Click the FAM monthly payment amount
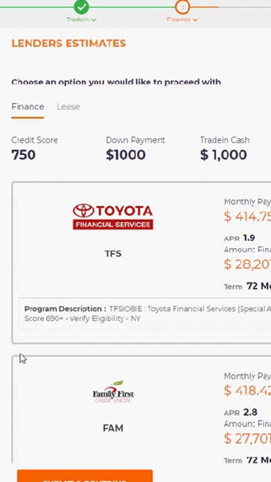Viewport: 271px width, 482px height. coord(247,390)
